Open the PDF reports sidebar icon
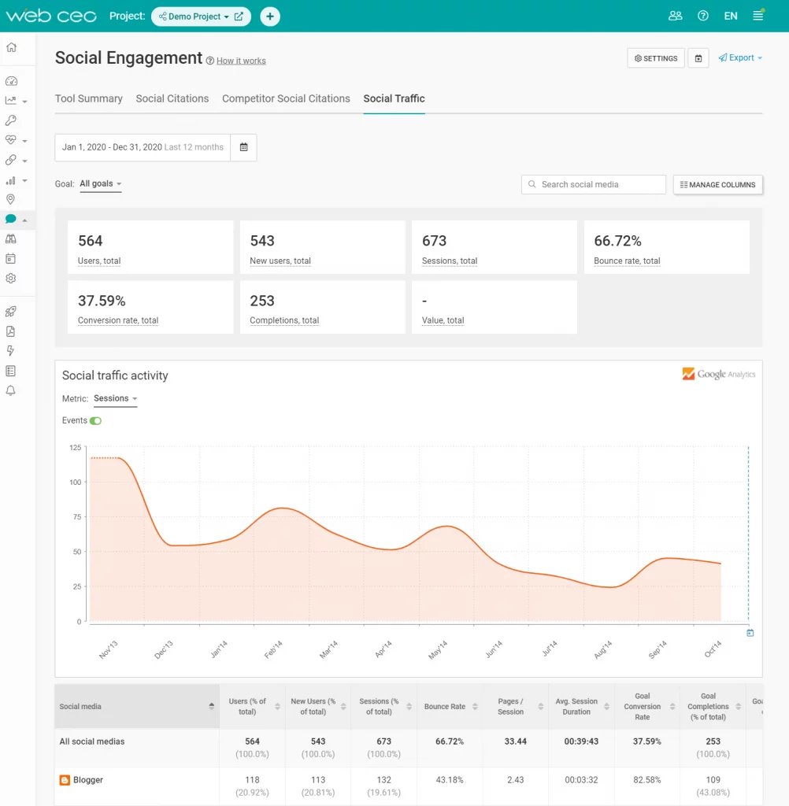 point(10,331)
